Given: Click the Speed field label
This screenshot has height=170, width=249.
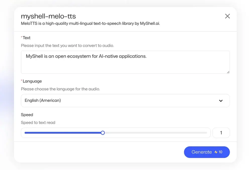Looking at the screenshot, I should click(27, 115).
